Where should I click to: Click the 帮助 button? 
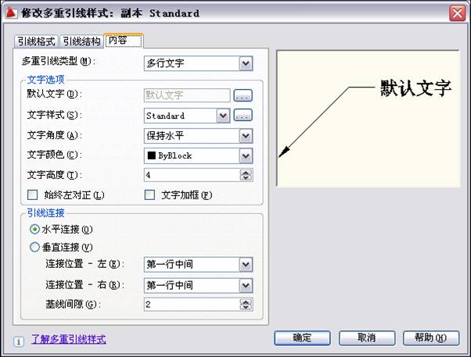click(431, 337)
